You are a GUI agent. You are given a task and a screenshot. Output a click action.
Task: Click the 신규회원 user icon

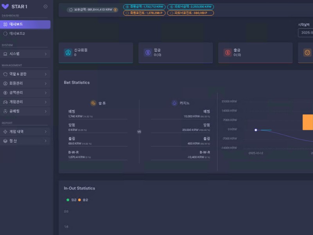point(68,52)
